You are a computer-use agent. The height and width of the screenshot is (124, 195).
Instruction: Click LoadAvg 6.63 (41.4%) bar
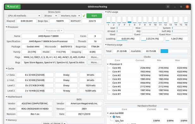128,39
